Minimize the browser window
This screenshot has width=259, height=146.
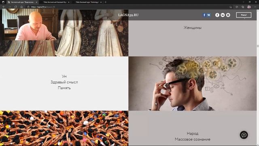click(244, 2)
